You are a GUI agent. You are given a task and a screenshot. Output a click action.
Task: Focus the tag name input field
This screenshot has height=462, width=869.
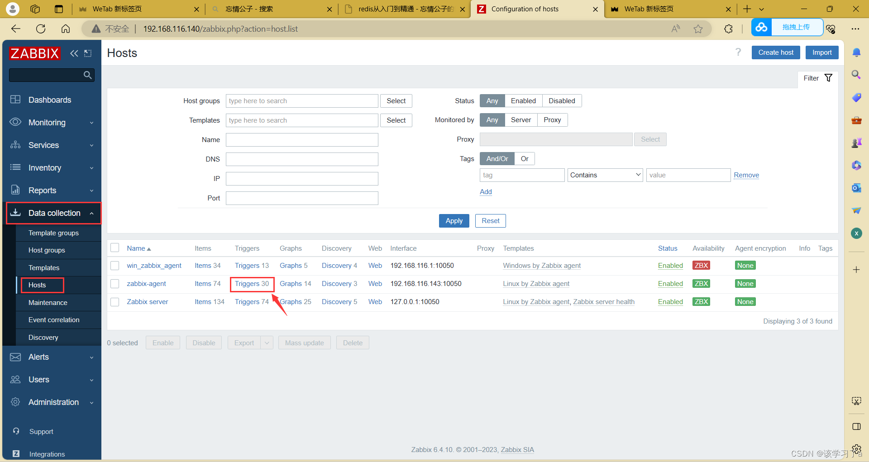[522, 175]
